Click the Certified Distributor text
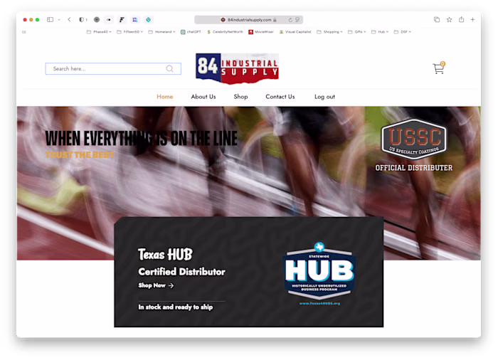The width and height of the screenshot is (498, 360). 181,272
